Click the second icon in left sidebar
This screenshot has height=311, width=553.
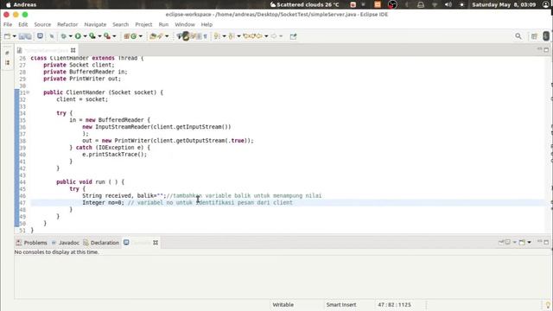8,62
